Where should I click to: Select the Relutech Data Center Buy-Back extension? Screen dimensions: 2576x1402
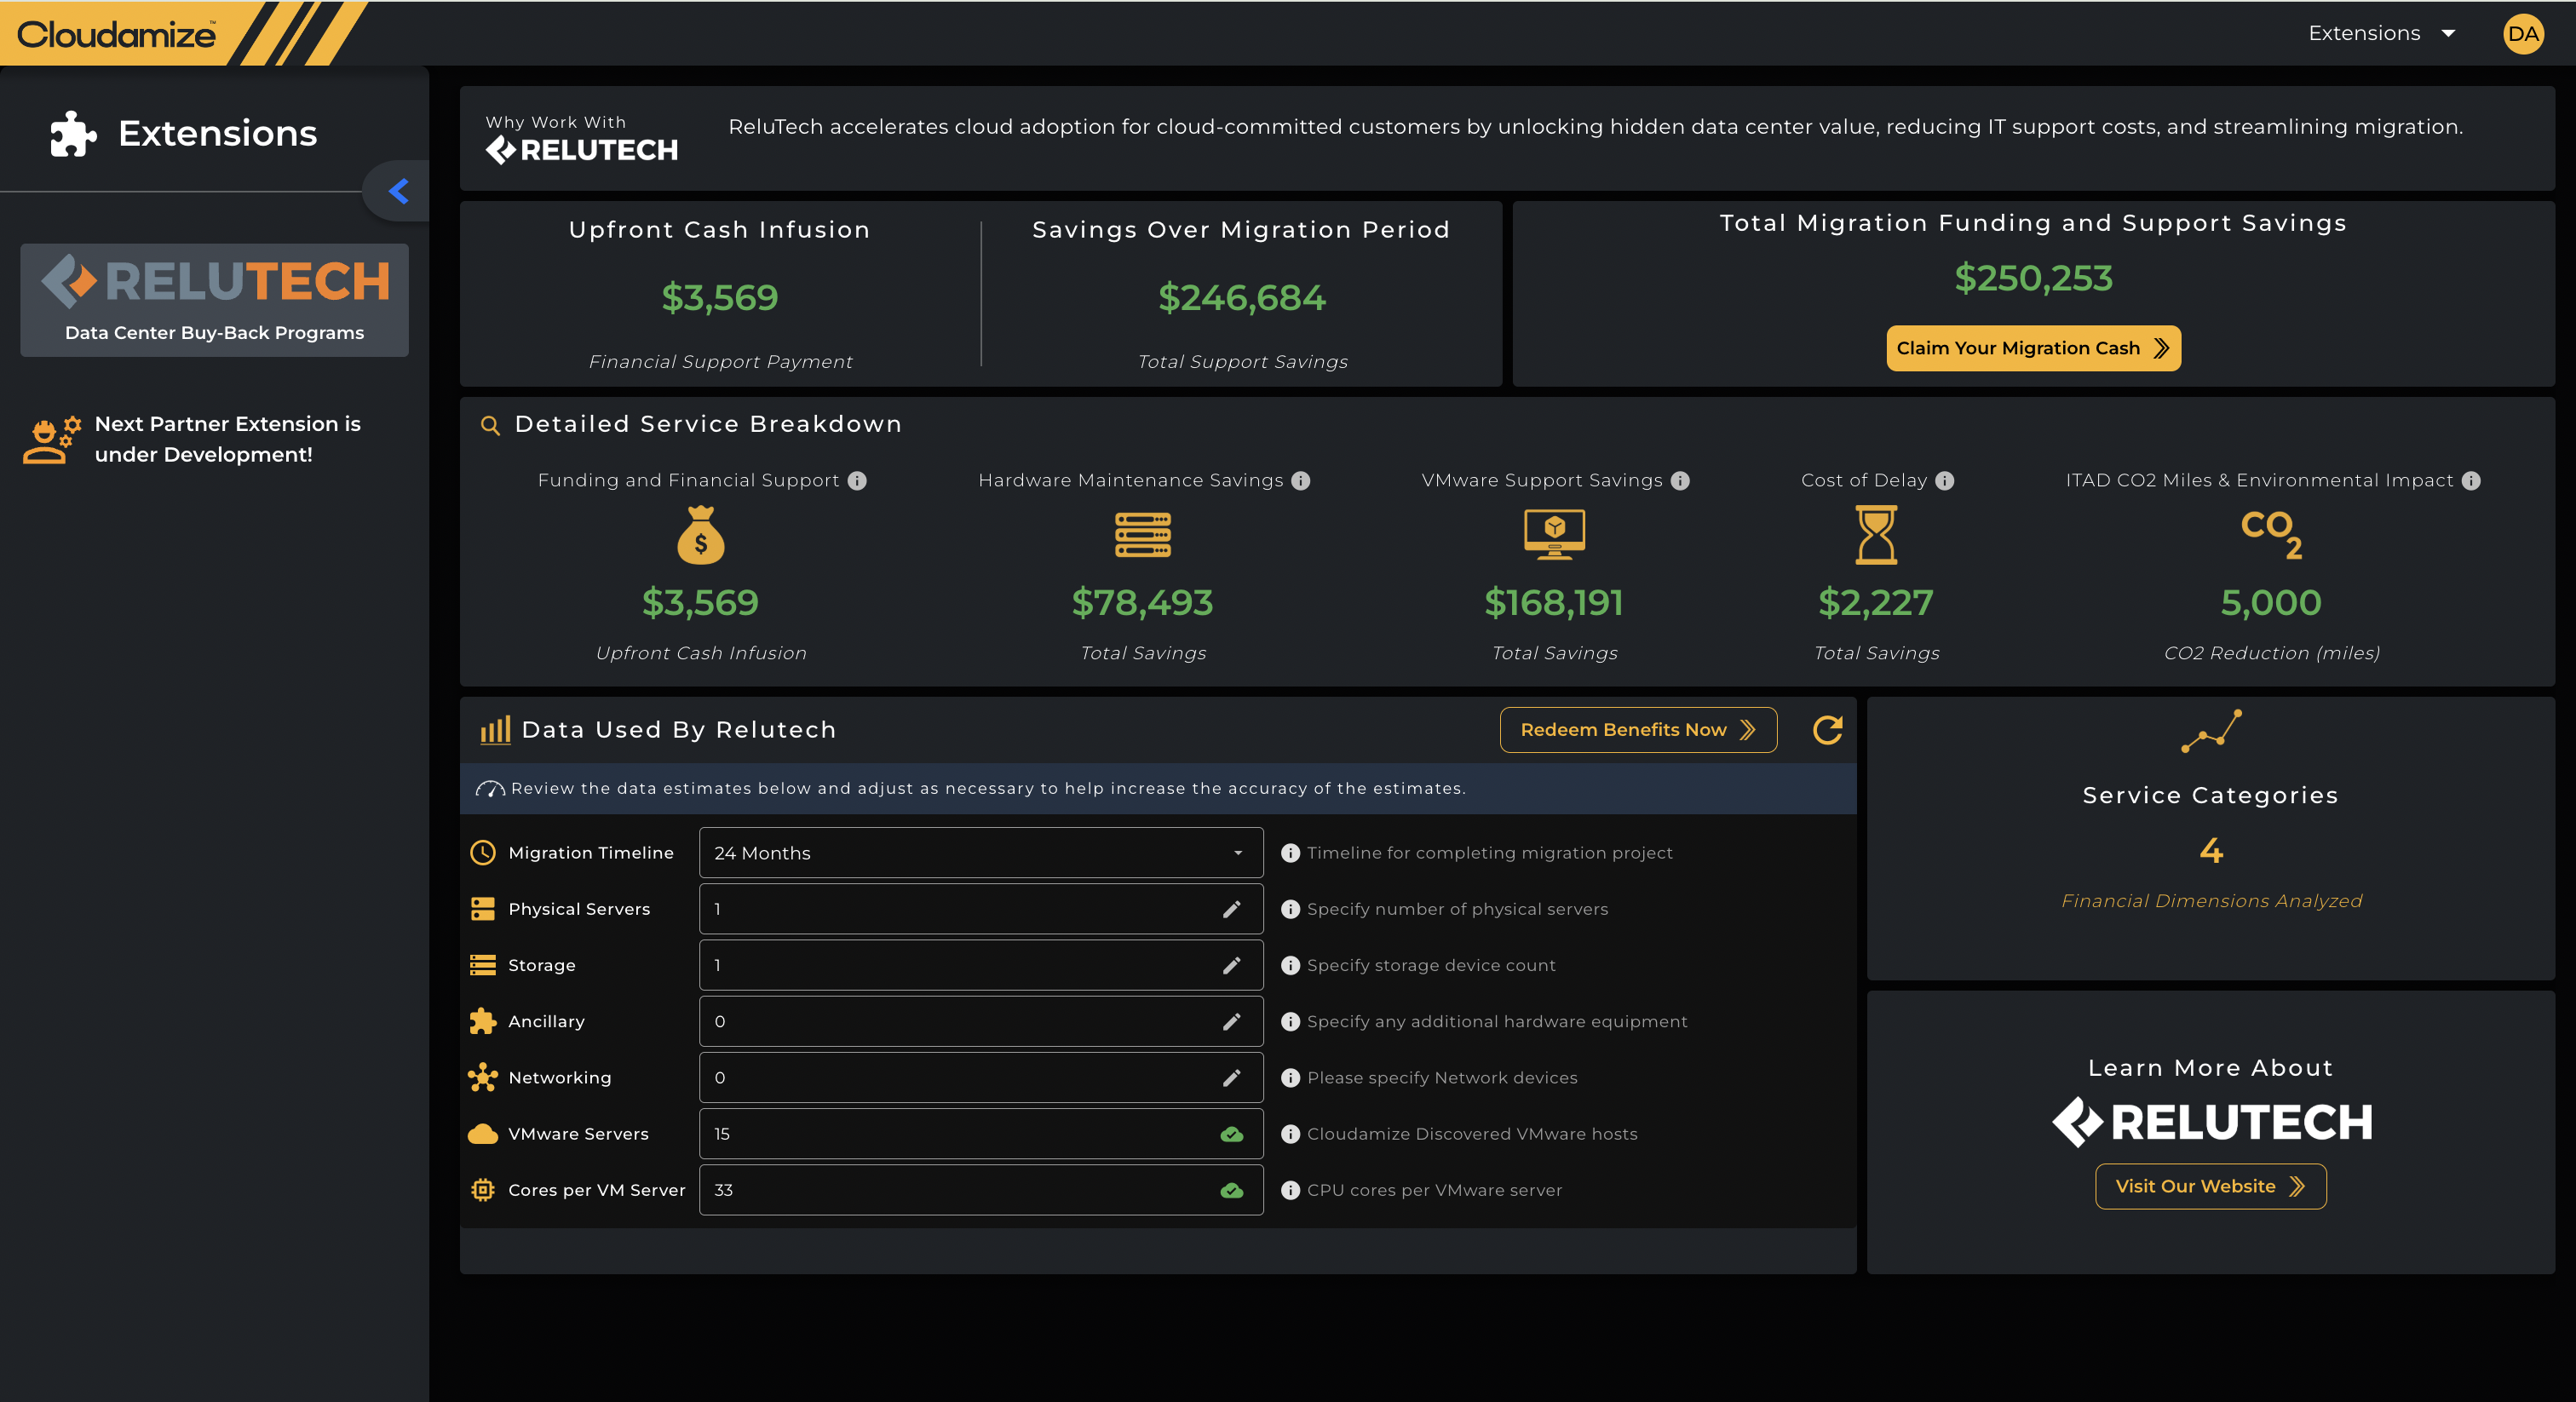click(214, 300)
